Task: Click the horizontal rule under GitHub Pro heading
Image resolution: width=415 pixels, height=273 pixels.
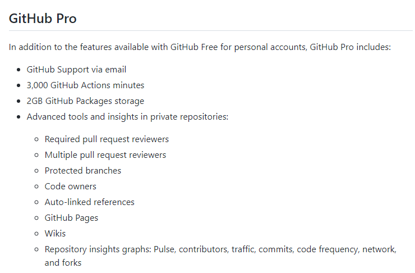Action: coord(211,31)
